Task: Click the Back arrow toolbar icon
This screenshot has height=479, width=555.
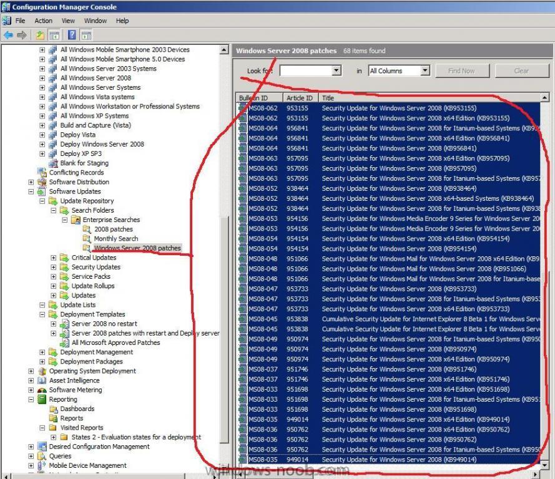Action: click(9, 35)
